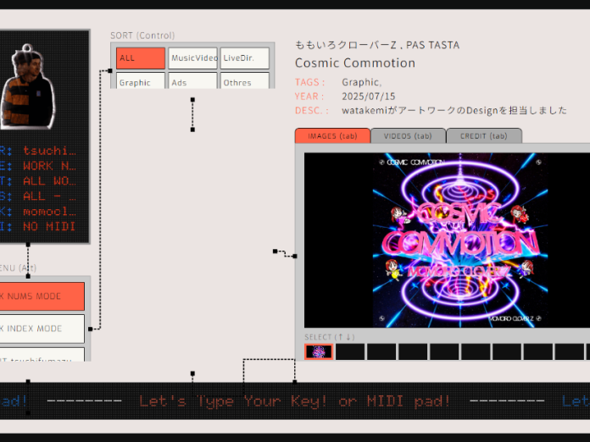This screenshot has width=590, height=442.
Task: Select the ALL sort filter
Action: pos(141,58)
